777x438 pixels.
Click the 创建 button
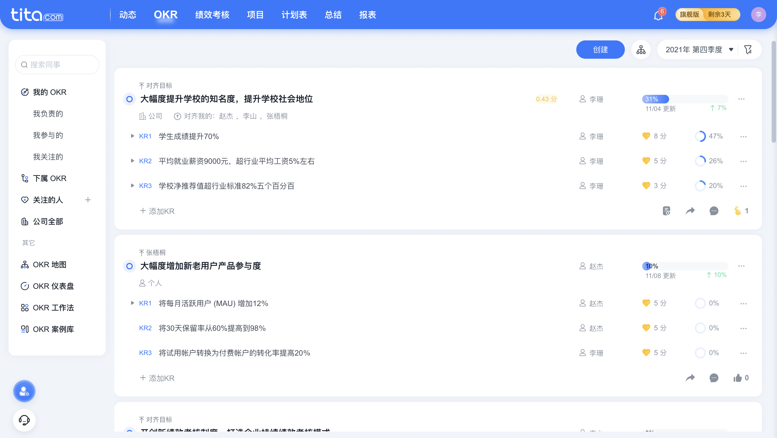(600, 49)
